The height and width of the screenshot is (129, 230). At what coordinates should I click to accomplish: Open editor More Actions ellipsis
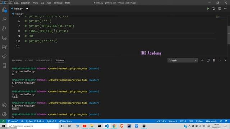pos(225,9)
